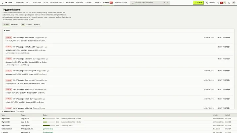Click the Alarms count badge in nav

[x=111, y=3]
